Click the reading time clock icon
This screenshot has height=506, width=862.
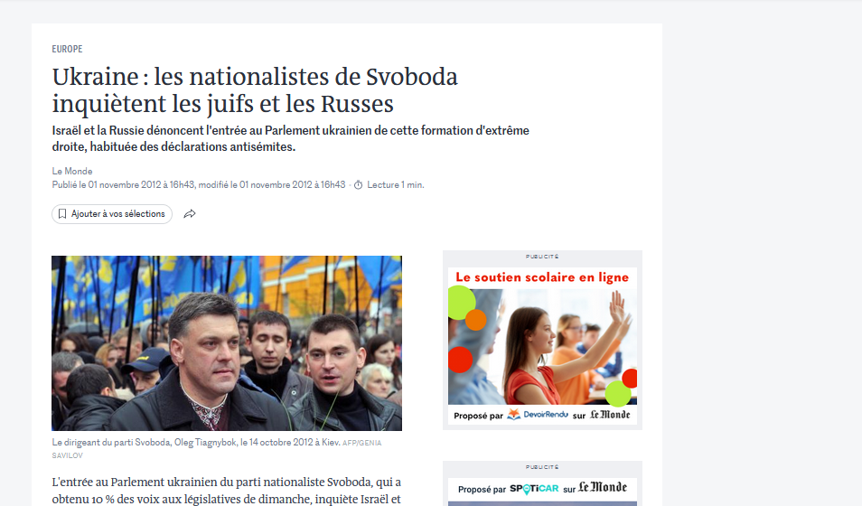coord(359,185)
